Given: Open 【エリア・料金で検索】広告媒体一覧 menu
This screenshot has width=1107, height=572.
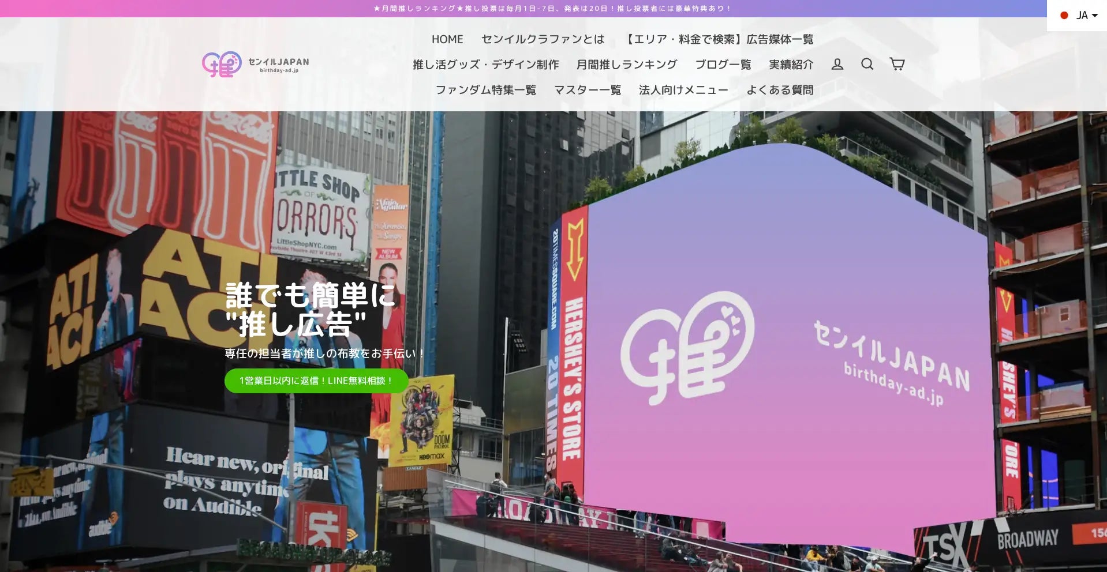Looking at the screenshot, I should coord(718,39).
